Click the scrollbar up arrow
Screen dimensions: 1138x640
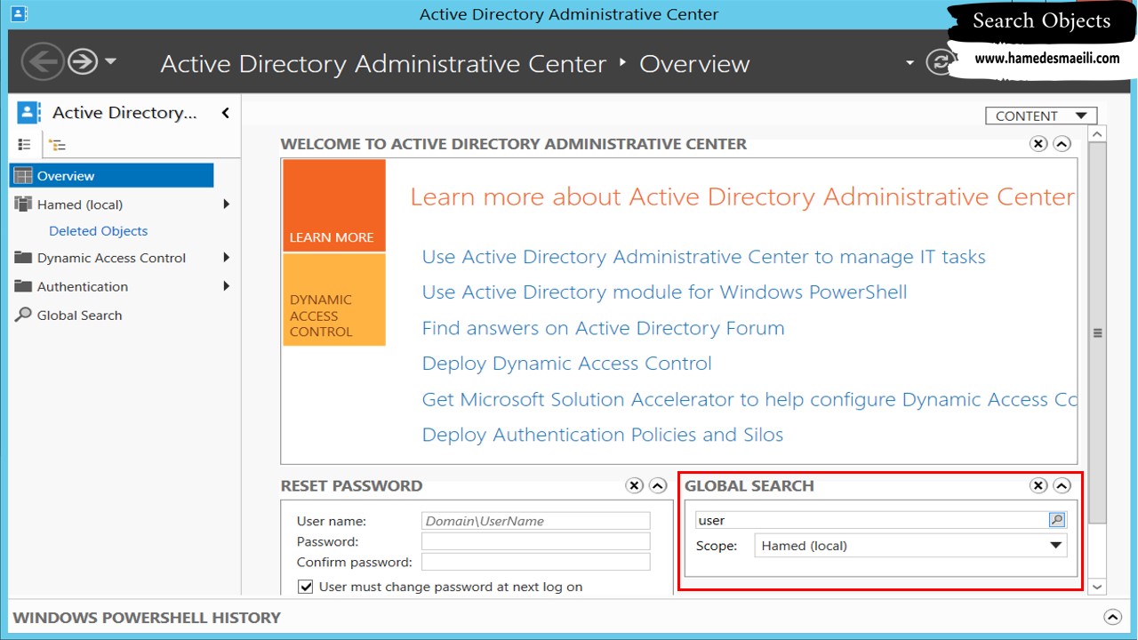1097,134
